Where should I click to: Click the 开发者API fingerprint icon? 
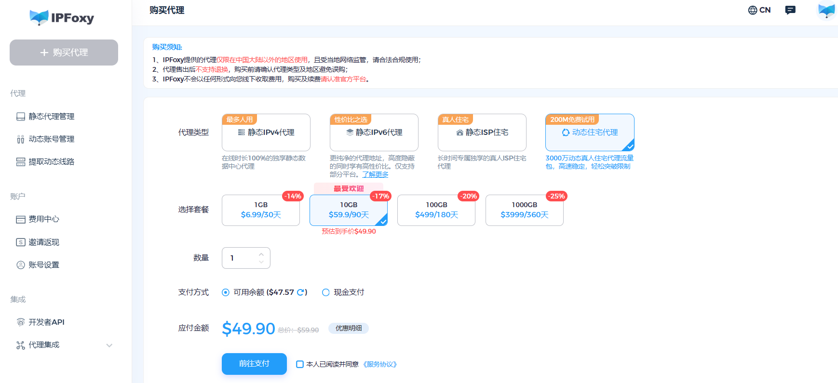[21, 322]
